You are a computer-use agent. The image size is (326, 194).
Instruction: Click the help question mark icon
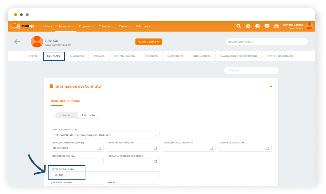click(x=257, y=26)
